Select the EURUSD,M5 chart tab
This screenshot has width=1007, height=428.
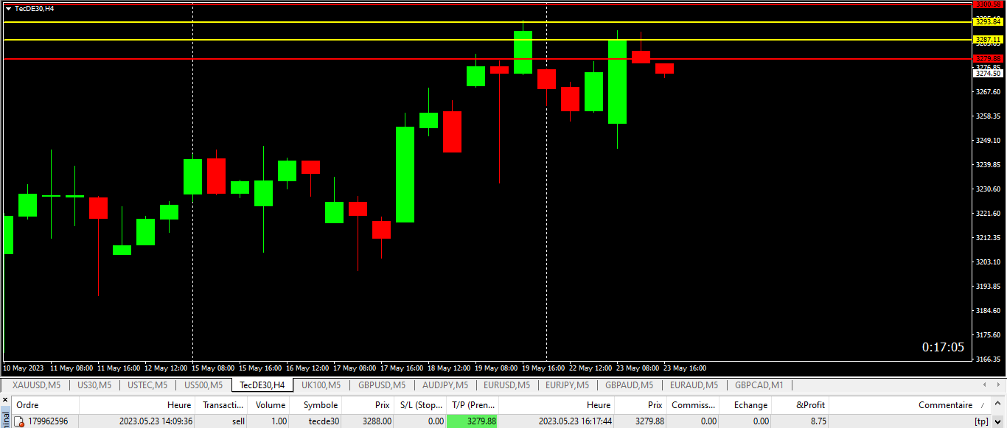[506, 385]
